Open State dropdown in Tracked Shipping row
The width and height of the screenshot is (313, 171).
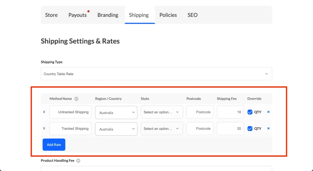pos(162,129)
